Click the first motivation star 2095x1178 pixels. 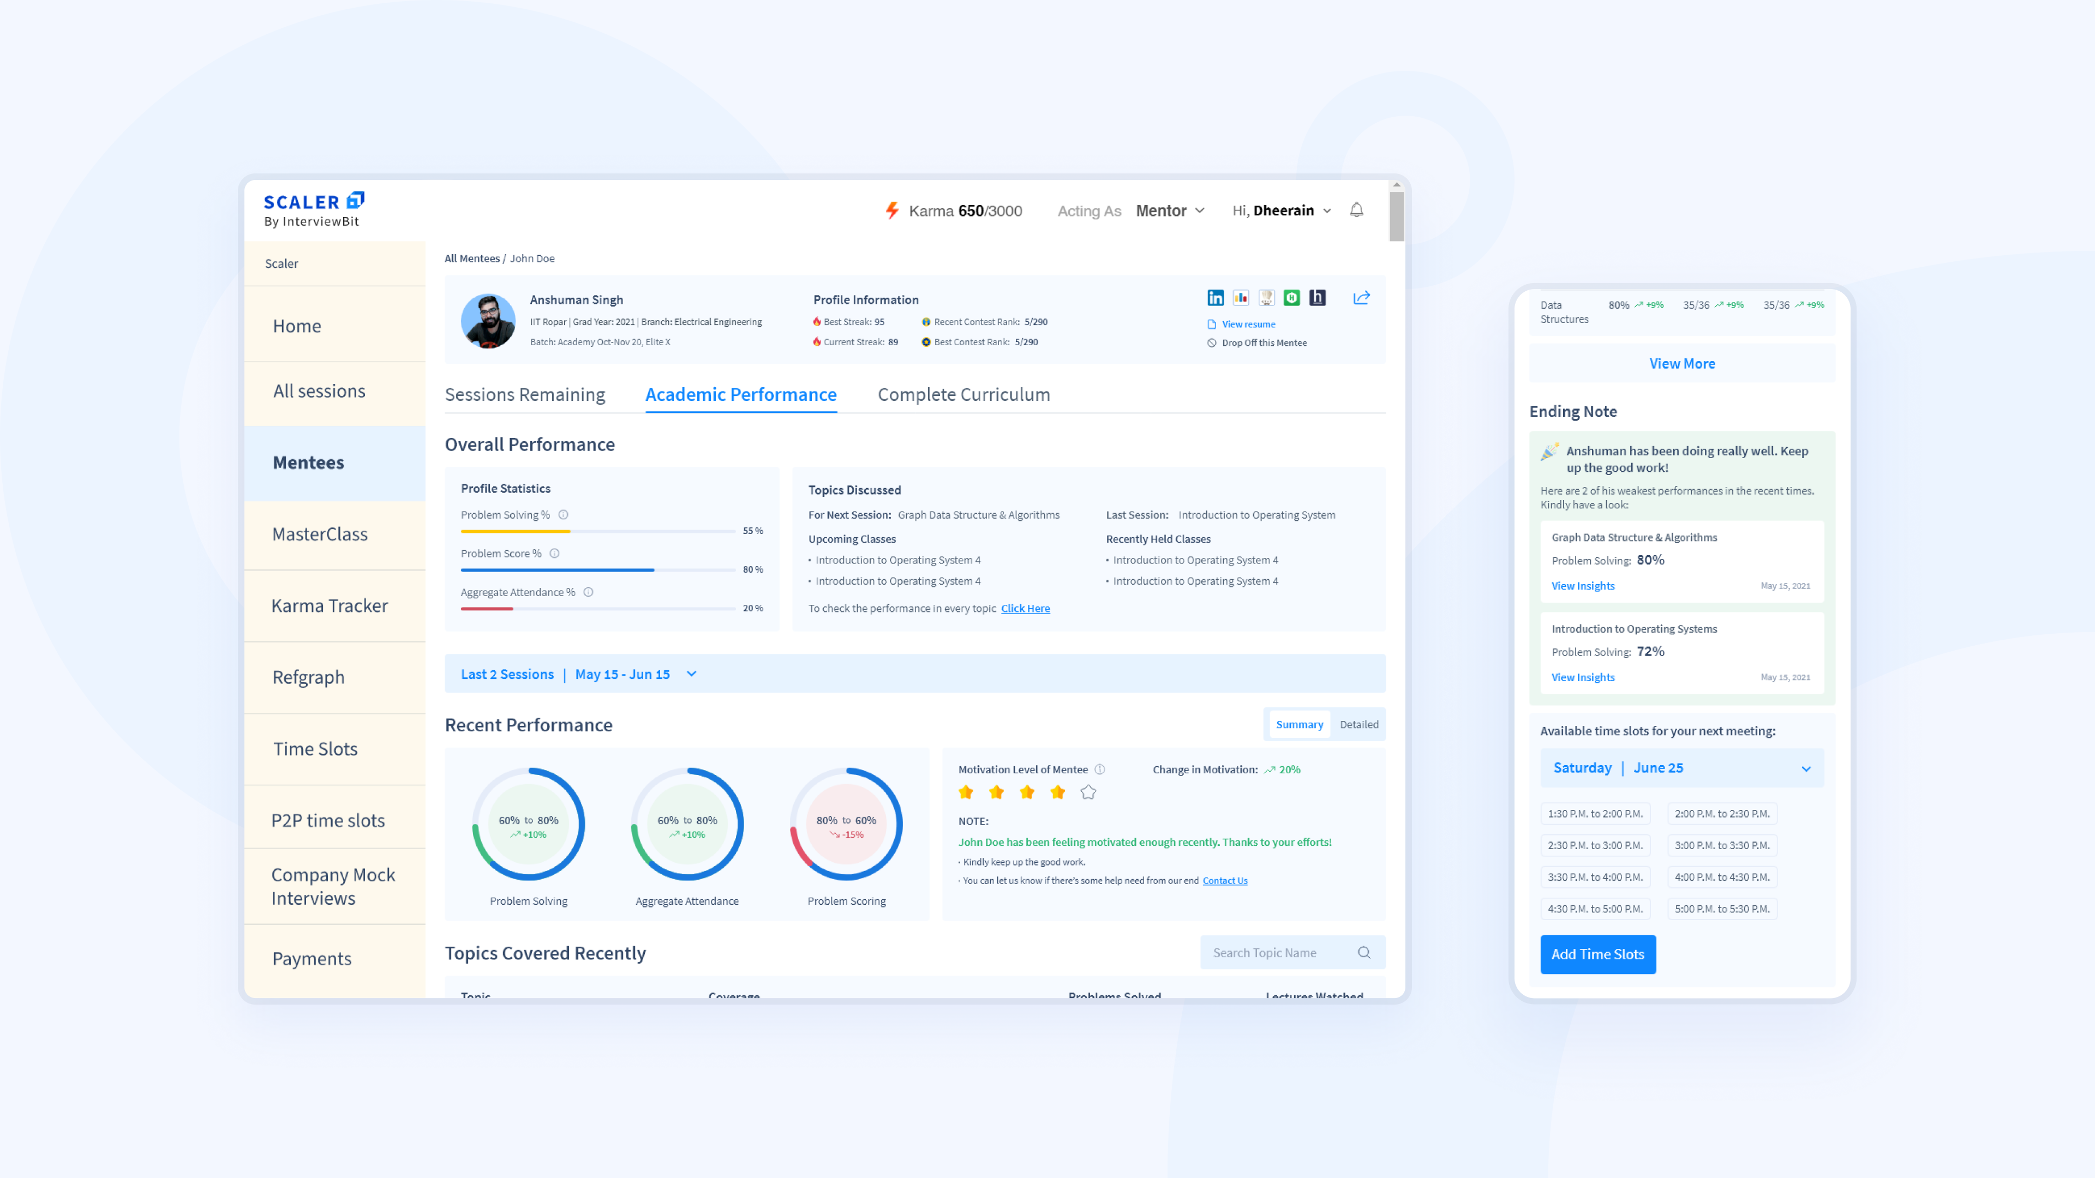click(966, 792)
